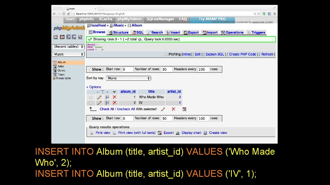
Task: Click Create PHP Code link
Action: pyautogui.click(x=243, y=54)
